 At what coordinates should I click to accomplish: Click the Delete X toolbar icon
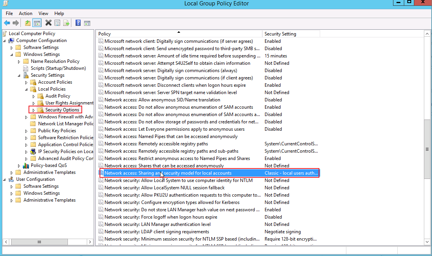pos(48,23)
